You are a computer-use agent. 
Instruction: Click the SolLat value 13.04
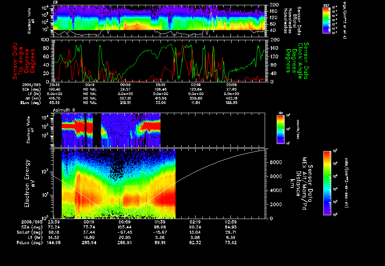[x=195, y=233]
